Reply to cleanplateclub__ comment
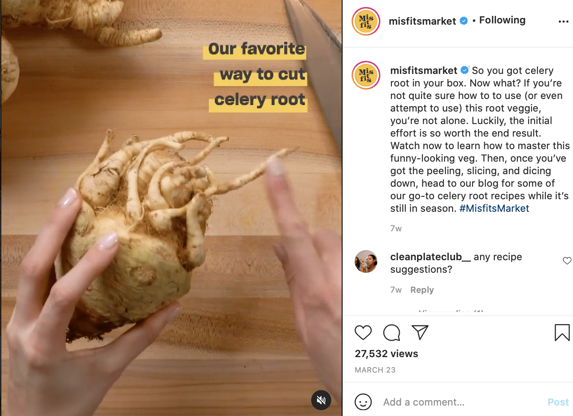 422,290
